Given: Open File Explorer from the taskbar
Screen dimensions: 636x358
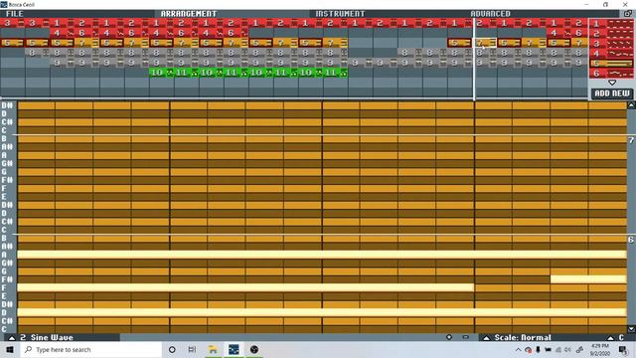Looking at the screenshot, I should coord(213,349).
